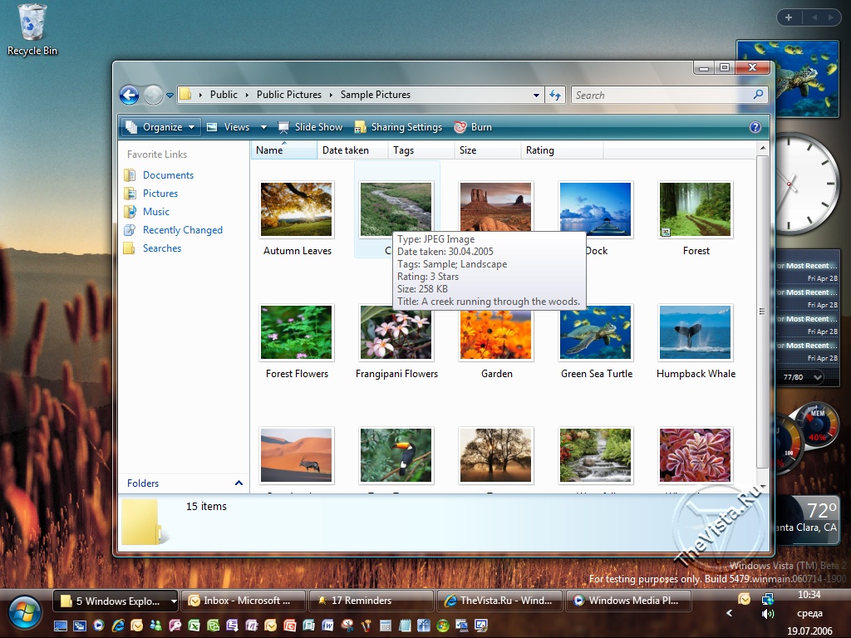This screenshot has width=851, height=638.
Task: Select the Humpback Whale thumbnail
Action: click(696, 333)
